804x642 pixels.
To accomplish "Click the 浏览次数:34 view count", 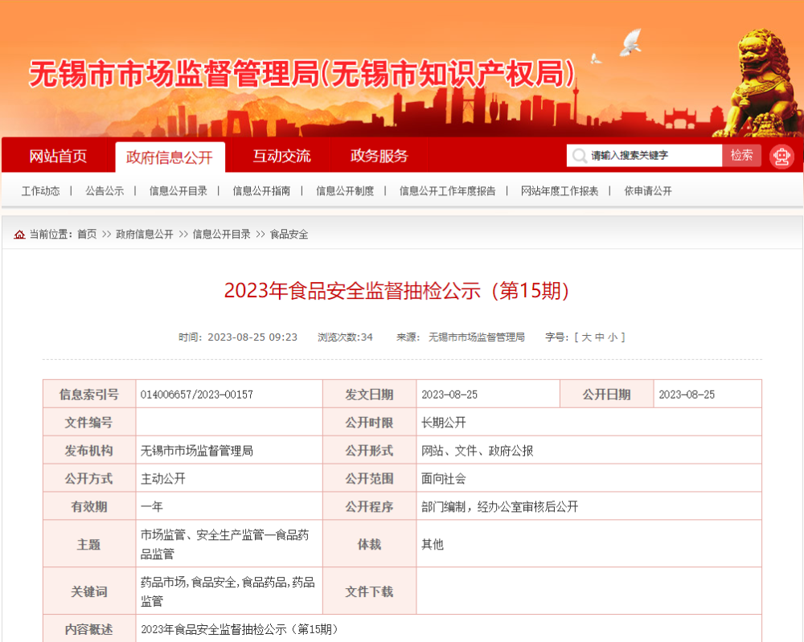I will (345, 337).
